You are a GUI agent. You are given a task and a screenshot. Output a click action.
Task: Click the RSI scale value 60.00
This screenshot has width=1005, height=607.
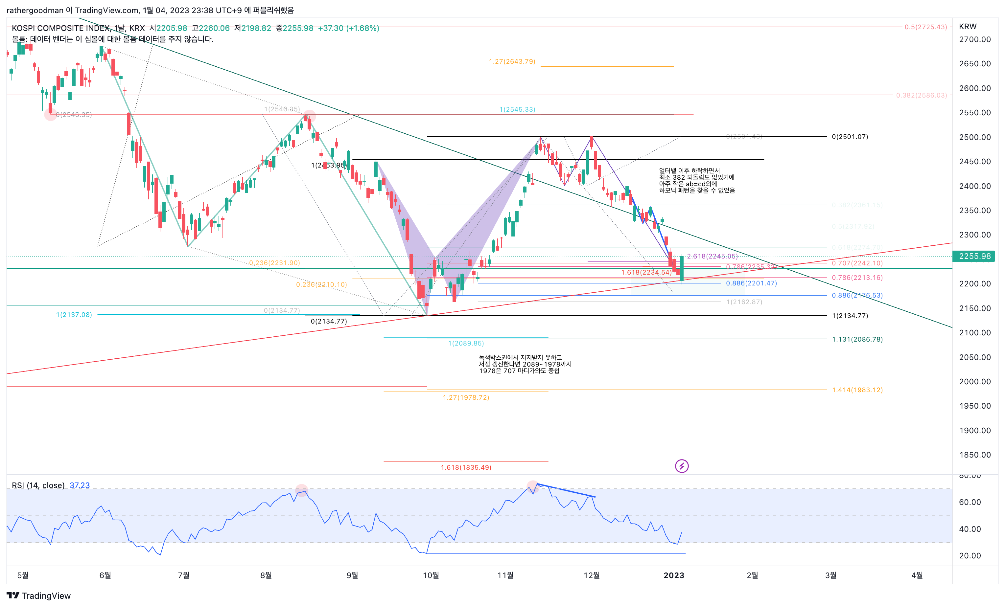[x=970, y=502]
